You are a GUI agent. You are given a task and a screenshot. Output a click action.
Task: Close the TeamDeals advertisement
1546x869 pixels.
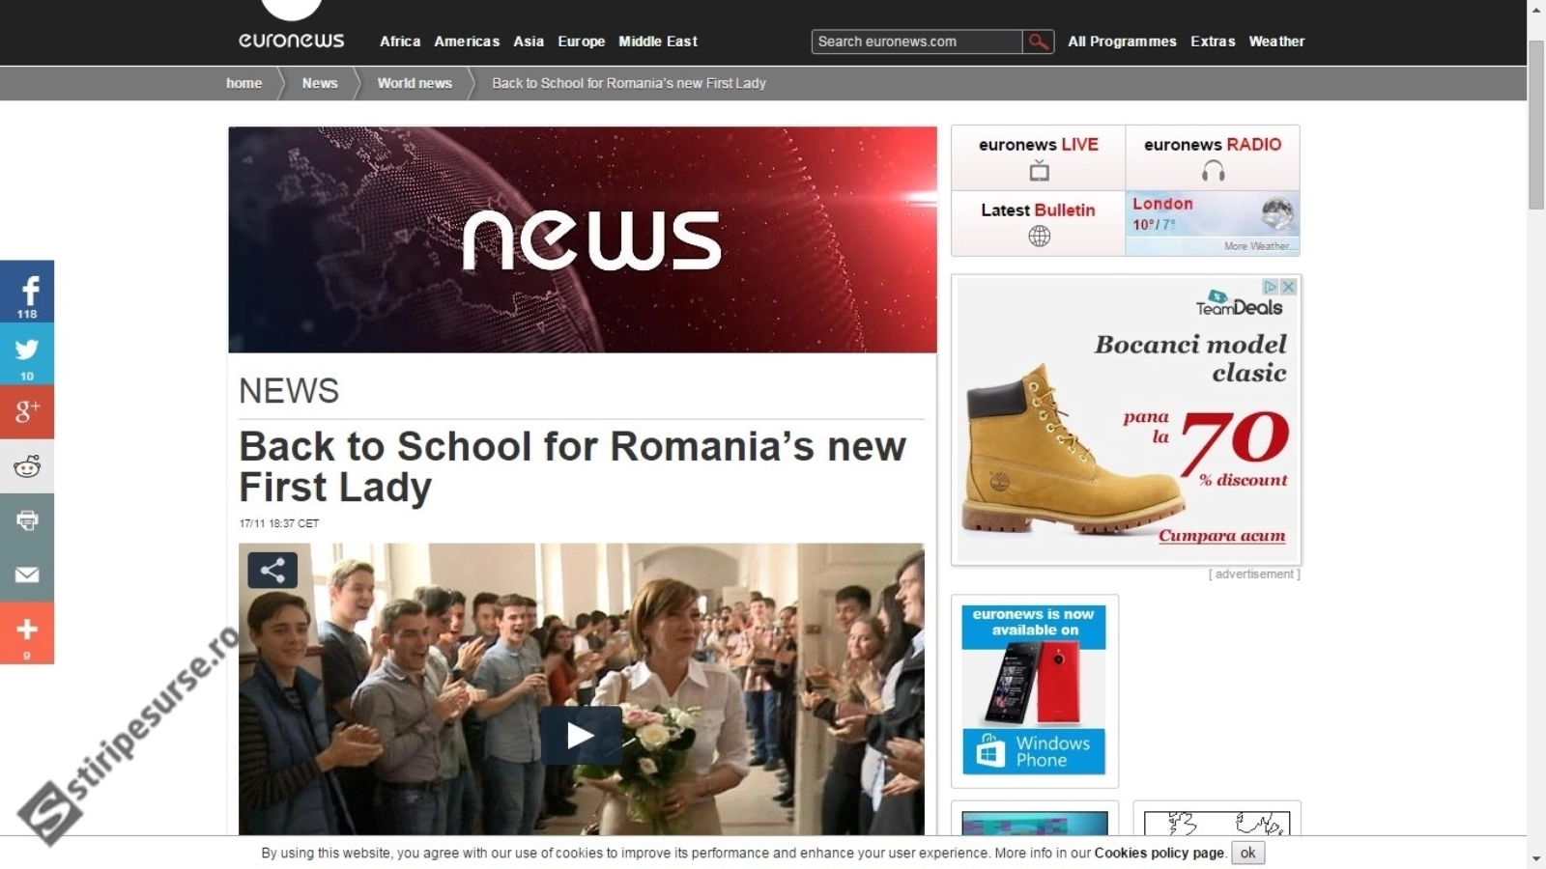click(x=1288, y=287)
